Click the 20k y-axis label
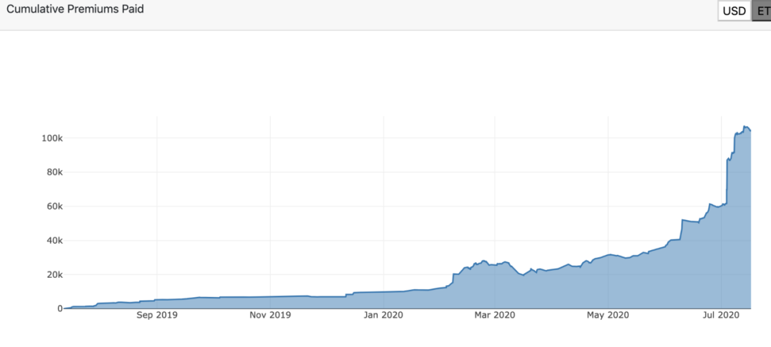Image resolution: width=771 pixels, height=347 pixels. (x=54, y=275)
